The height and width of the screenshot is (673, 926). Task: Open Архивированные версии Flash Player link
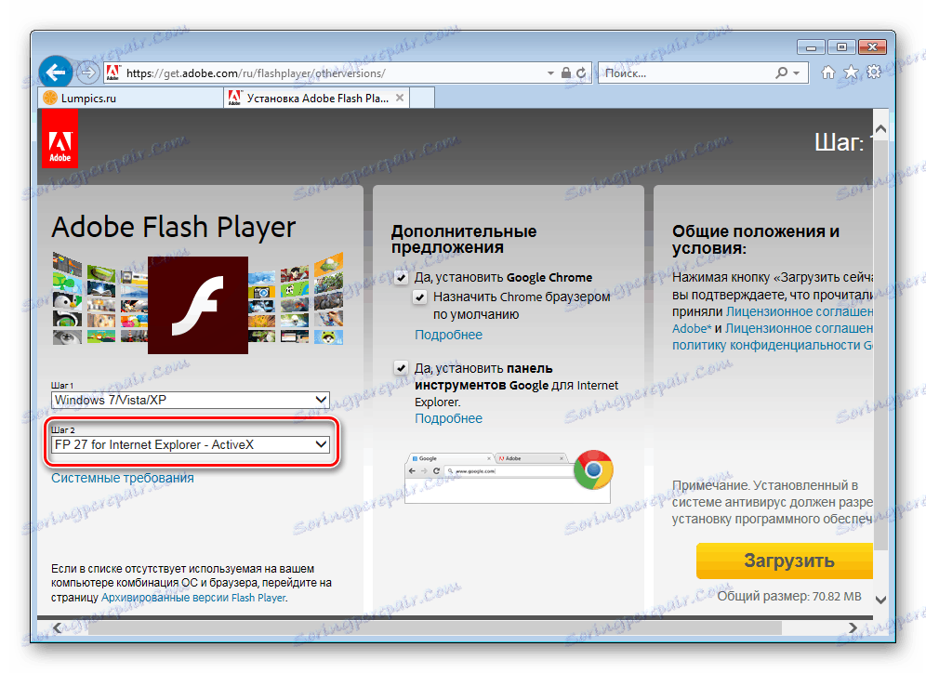pos(193,598)
